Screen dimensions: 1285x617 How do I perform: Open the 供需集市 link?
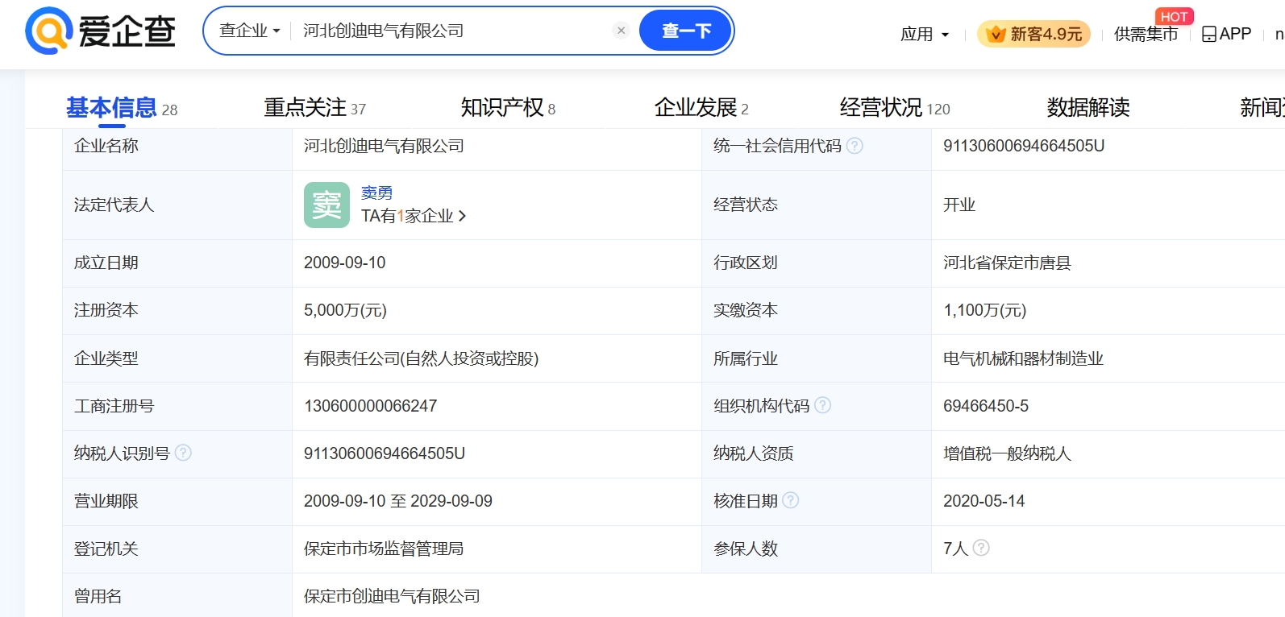1146,34
